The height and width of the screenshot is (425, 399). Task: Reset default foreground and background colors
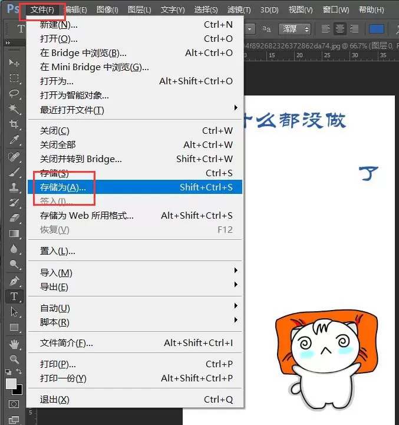click(x=8, y=371)
